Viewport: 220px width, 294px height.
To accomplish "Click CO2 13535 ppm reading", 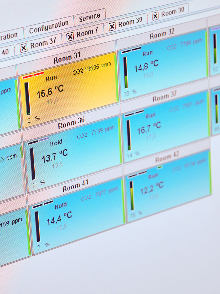I will click(x=92, y=69).
